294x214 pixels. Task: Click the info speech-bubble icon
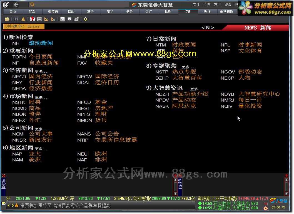coord(69,19)
